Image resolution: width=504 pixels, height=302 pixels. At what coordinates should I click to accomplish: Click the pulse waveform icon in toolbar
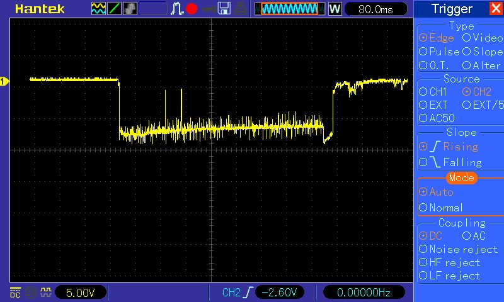(176, 9)
